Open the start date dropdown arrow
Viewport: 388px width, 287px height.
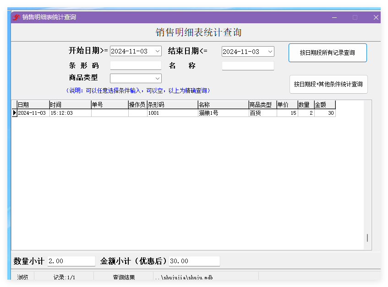(x=158, y=51)
